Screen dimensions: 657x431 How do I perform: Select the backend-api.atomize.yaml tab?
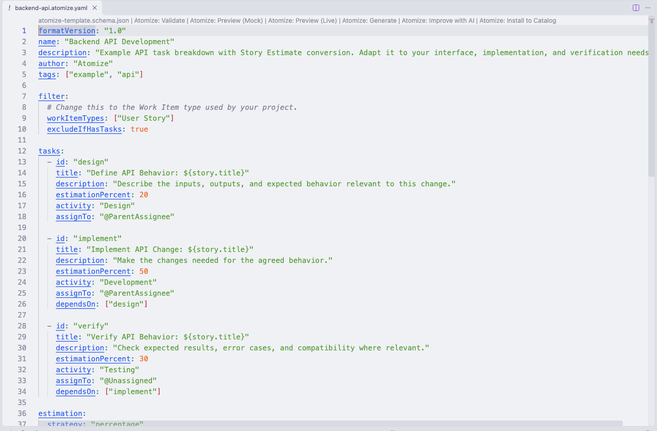click(x=51, y=8)
